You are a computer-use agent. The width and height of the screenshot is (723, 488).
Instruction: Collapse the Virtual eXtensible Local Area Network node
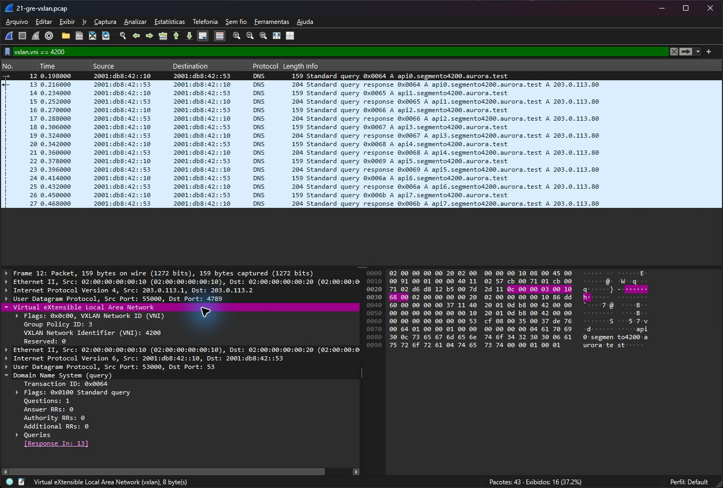pos(6,307)
